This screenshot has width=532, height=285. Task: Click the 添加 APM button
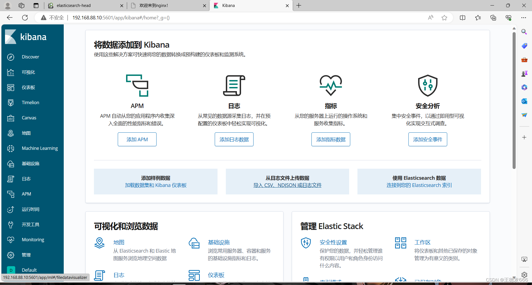click(x=137, y=139)
